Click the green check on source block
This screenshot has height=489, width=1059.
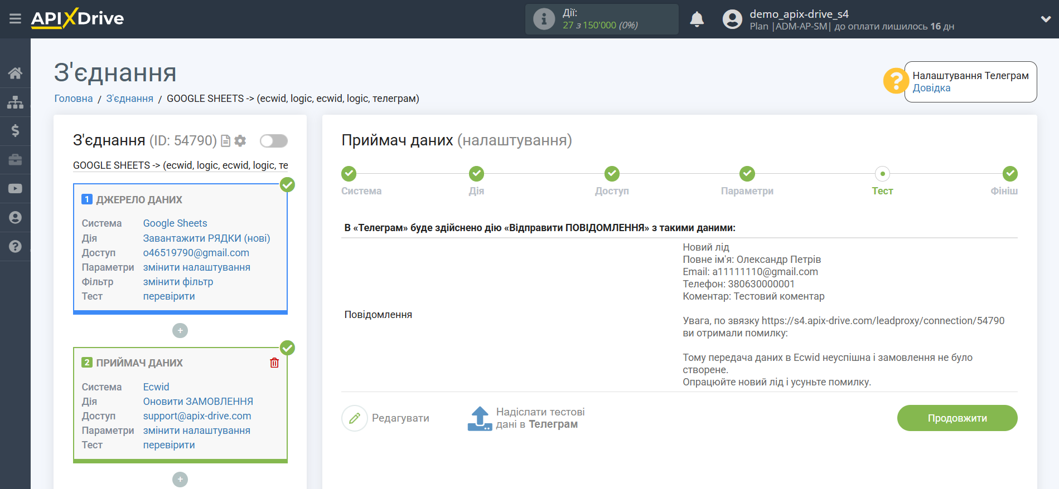[x=287, y=185]
